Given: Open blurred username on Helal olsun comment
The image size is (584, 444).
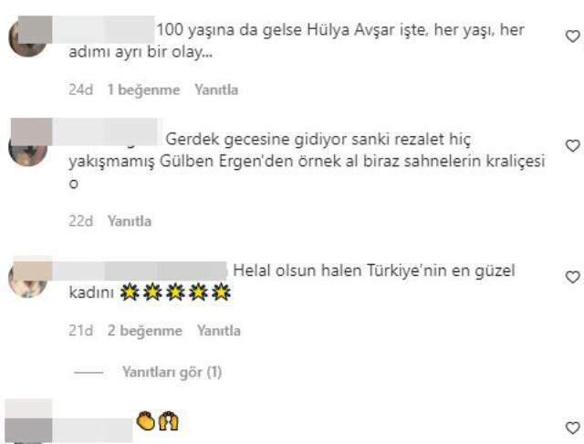Looking at the screenshot, I should click(x=140, y=271).
